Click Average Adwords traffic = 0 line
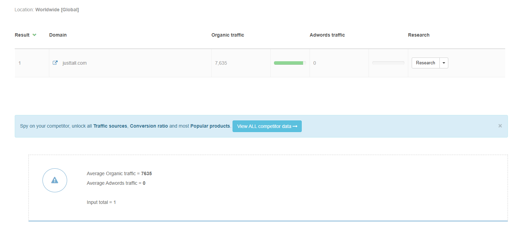524x233 pixels. pyautogui.click(x=116, y=183)
